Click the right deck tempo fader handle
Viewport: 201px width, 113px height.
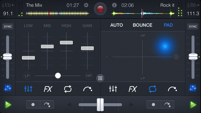tap(193, 57)
